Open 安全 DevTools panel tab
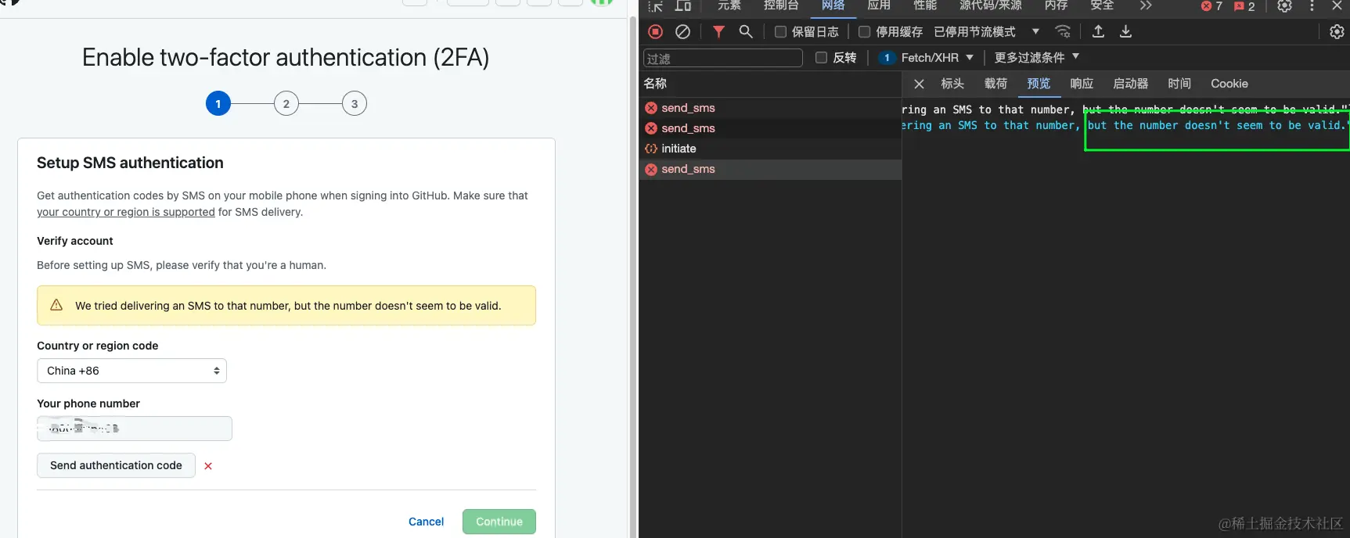This screenshot has height=538, width=1350. (1102, 5)
